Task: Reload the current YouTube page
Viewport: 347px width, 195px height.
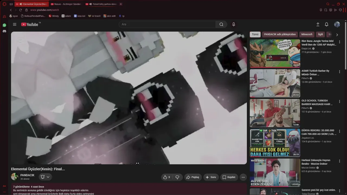Action: 20,10
